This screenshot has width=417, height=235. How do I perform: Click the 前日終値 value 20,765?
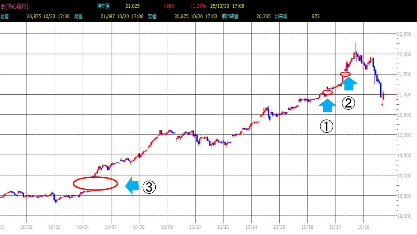click(264, 16)
